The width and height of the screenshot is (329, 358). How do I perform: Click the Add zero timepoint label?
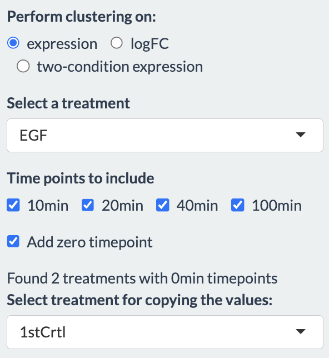[89, 242]
